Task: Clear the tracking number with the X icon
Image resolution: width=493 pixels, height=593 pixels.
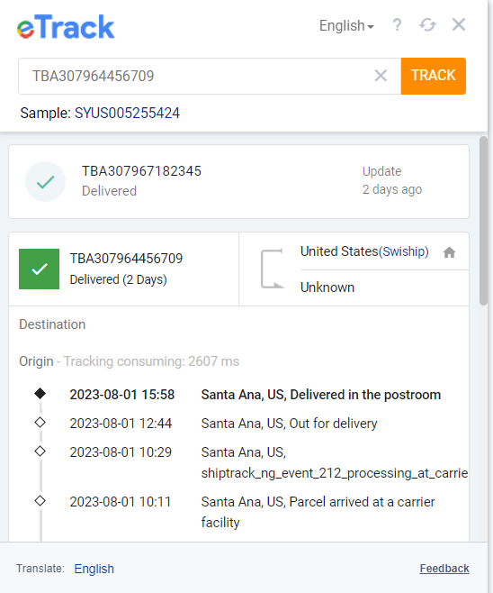Action: [x=381, y=76]
